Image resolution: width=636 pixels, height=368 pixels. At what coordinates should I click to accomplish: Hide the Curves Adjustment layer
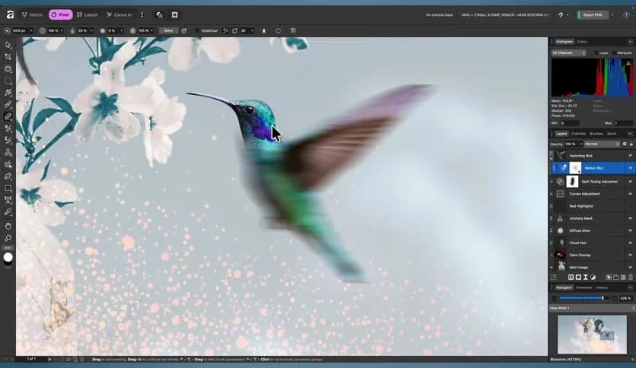[x=631, y=194]
